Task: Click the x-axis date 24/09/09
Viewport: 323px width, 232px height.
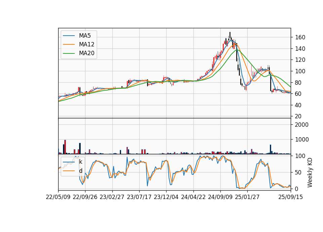Action: point(220,197)
